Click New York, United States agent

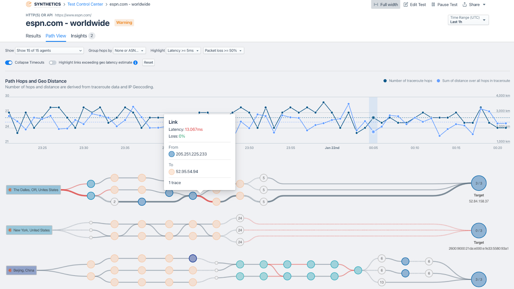pyautogui.click(x=29, y=230)
